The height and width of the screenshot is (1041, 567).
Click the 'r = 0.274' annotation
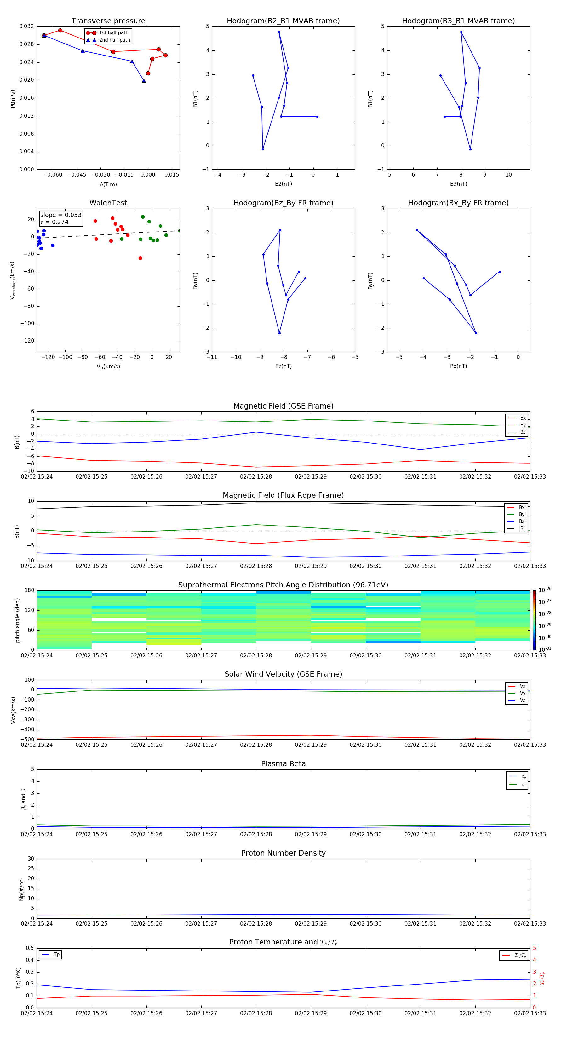(54, 222)
